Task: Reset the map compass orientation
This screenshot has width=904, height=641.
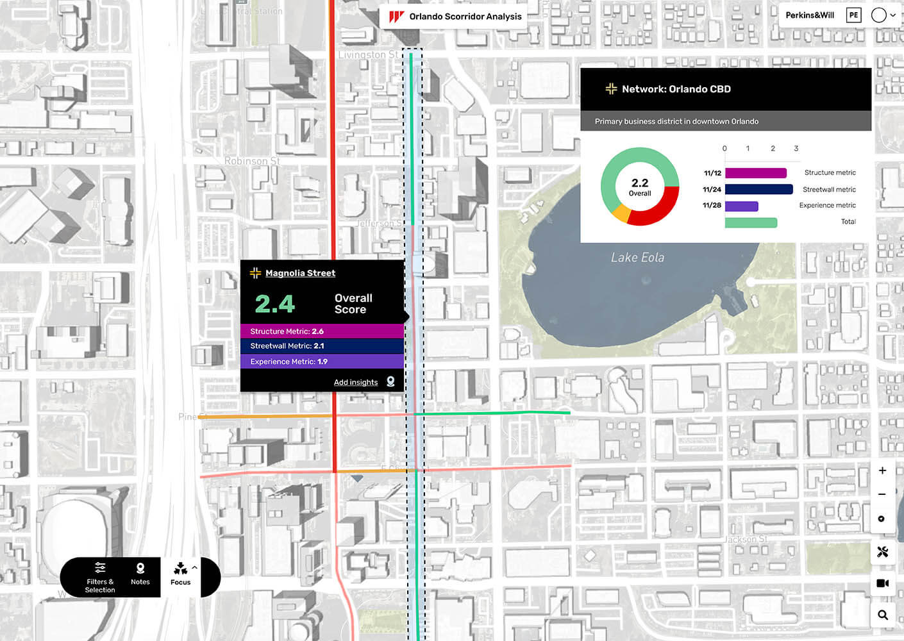Action: pyautogui.click(x=882, y=519)
